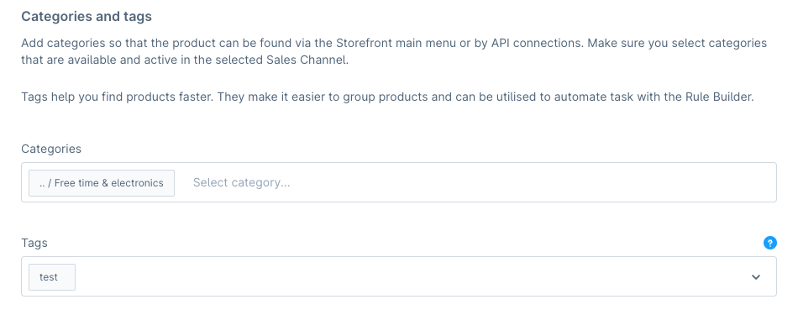Click 'API connections' text in description
This screenshot has height=315, width=798.
click(x=537, y=43)
